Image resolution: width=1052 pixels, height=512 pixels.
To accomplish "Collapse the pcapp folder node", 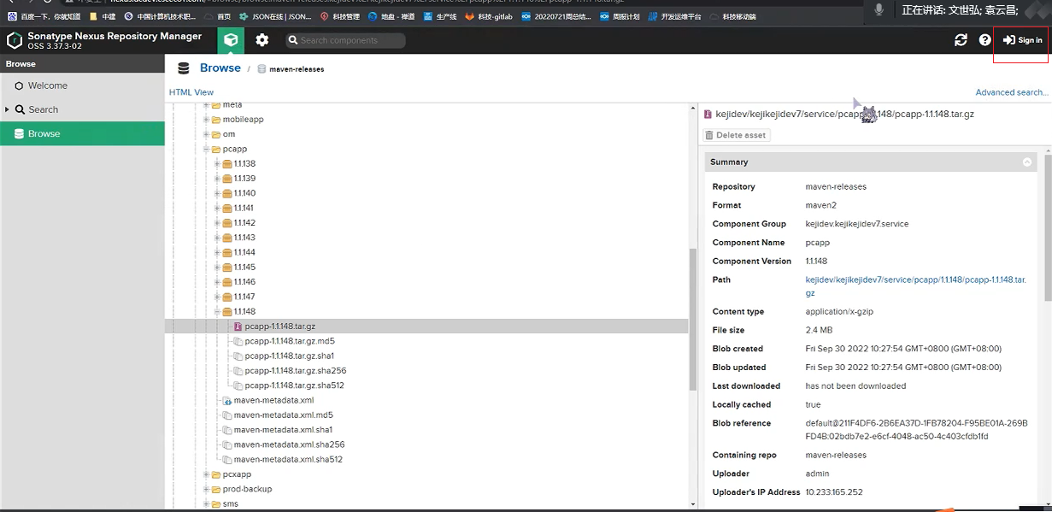I will 206,149.
